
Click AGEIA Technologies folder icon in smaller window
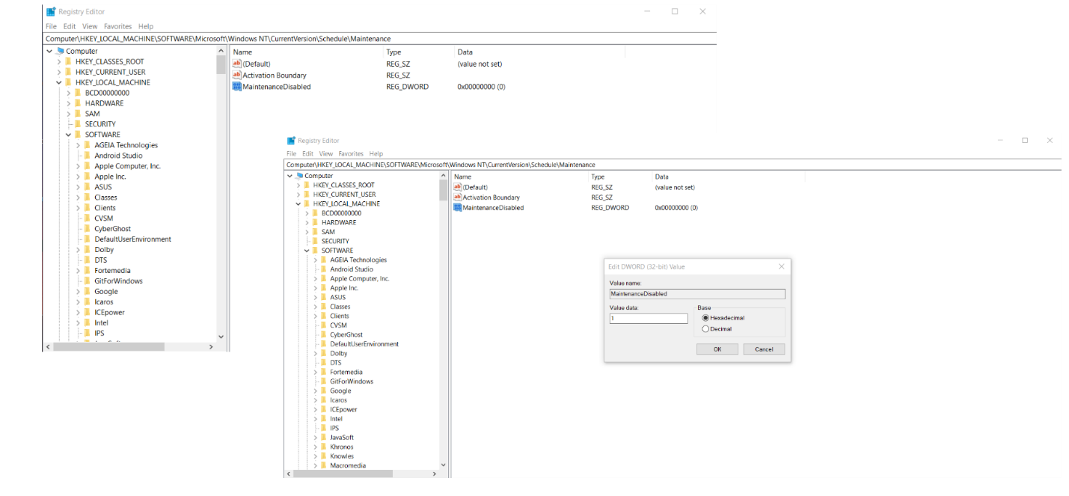[88, 145]
